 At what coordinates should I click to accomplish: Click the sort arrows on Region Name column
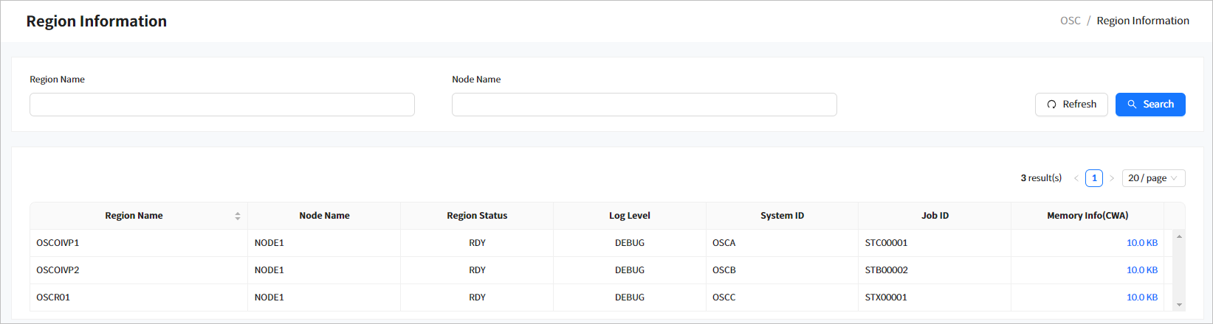pyautogui.click(x=238, y=216)
